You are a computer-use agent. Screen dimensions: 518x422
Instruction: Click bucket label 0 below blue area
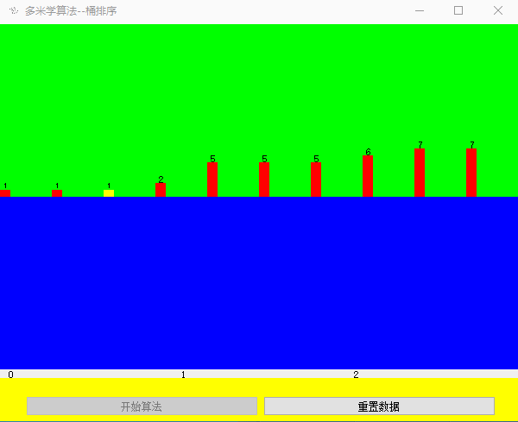(11, 375)
